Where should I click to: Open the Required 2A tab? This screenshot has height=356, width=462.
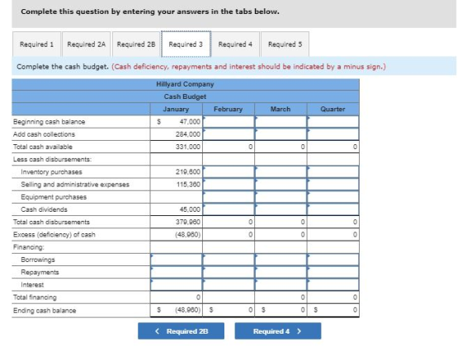click(87, 44)
